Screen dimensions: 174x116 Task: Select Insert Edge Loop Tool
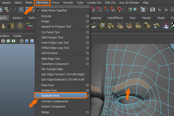coord(55,43)
